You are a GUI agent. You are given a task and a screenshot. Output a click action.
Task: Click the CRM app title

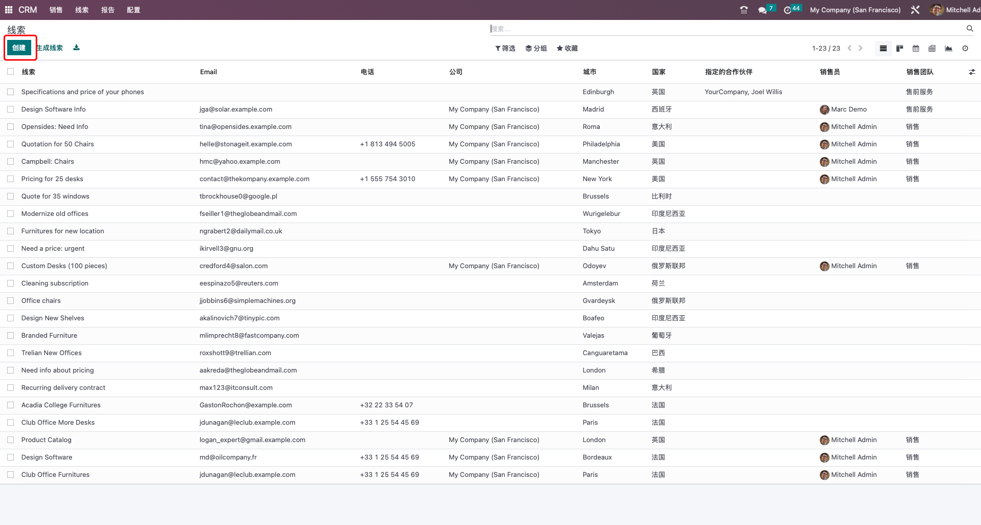coord(28,10)
